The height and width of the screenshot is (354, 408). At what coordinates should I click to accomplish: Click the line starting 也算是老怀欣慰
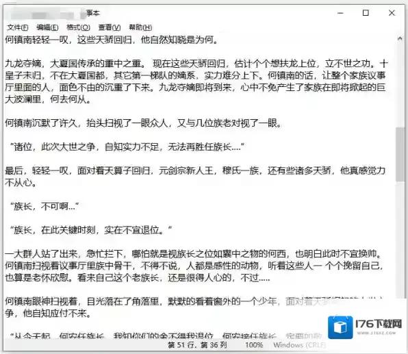tap(138, 278)
